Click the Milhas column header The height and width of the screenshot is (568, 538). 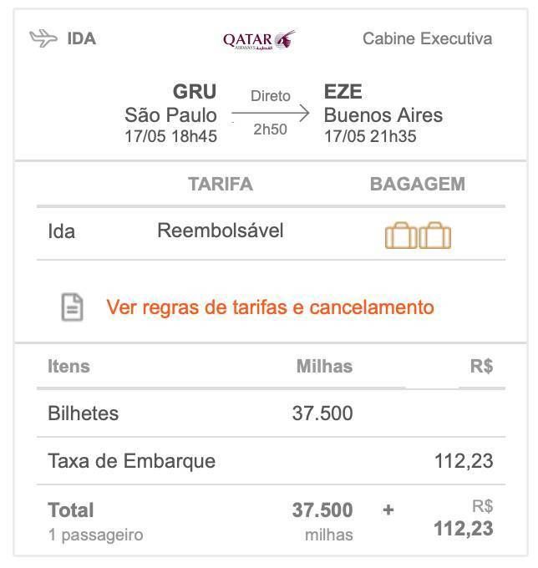(x=324, y=366)
